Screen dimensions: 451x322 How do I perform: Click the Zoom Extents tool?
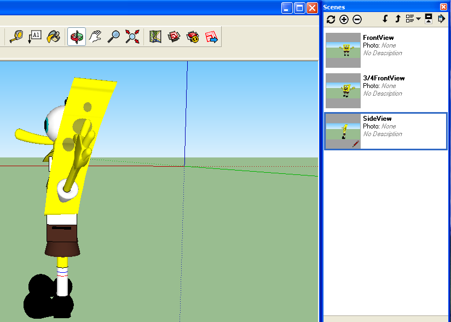(132, 37)
